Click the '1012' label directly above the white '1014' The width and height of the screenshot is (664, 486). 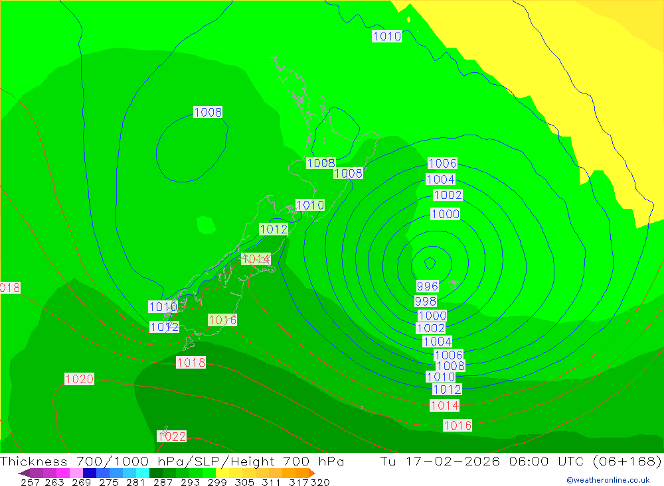point(447,390)
